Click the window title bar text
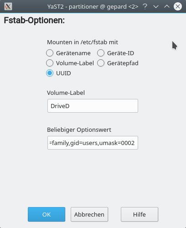Image resolution: width=186 pixels, height=228 pixels. click(x=93, y=7)
